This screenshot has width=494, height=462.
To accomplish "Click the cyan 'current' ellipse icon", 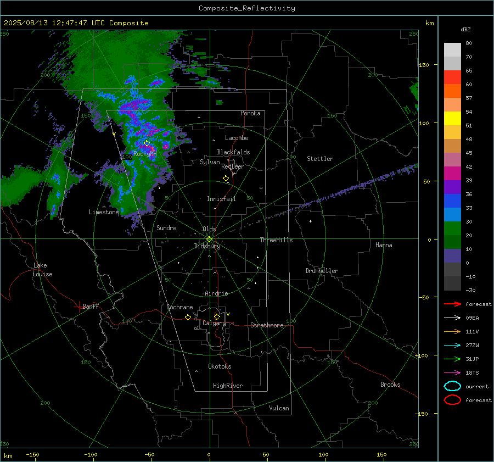I will (452, 386).
